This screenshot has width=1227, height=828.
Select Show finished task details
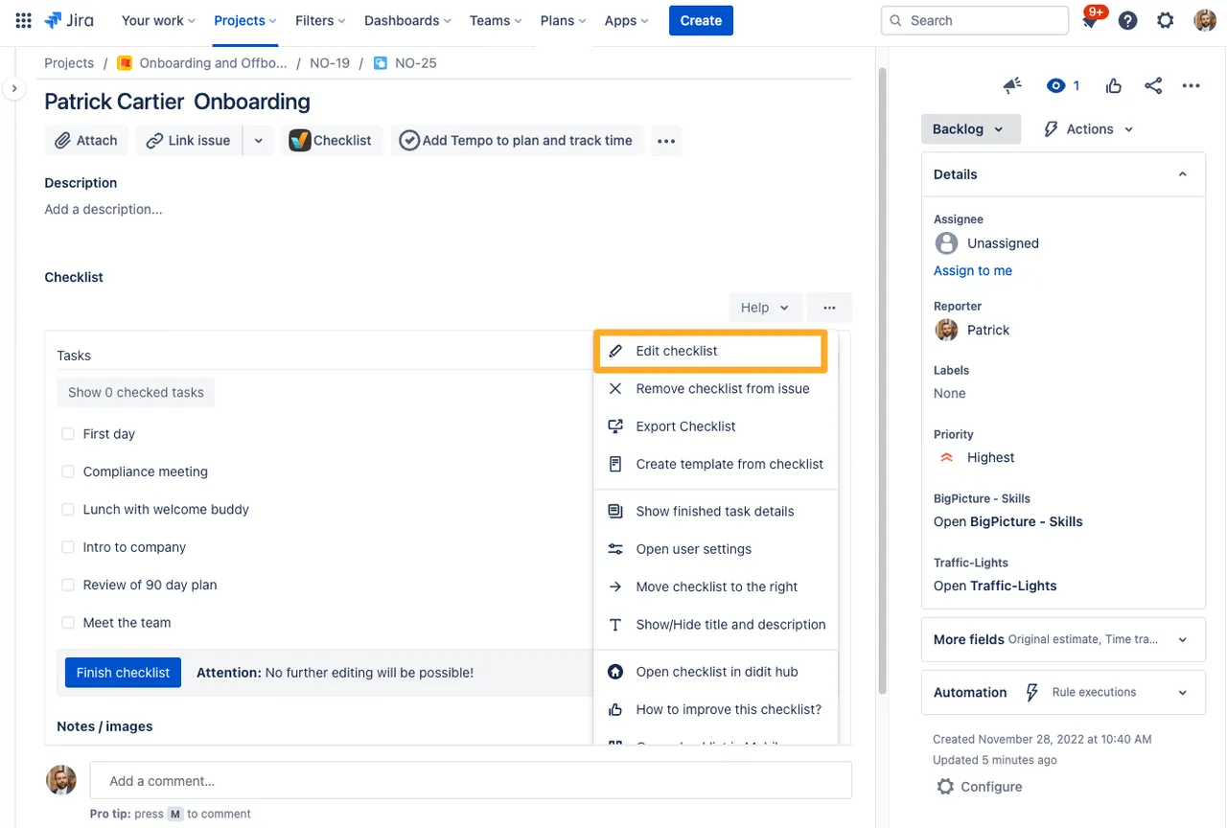pos(715,511)
